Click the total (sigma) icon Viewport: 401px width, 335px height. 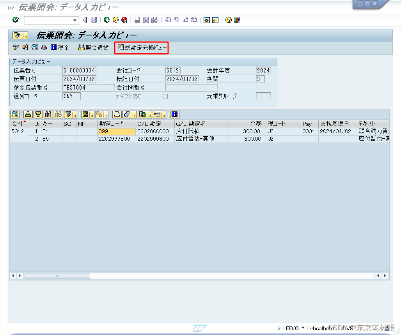click(x=85, y=115)
